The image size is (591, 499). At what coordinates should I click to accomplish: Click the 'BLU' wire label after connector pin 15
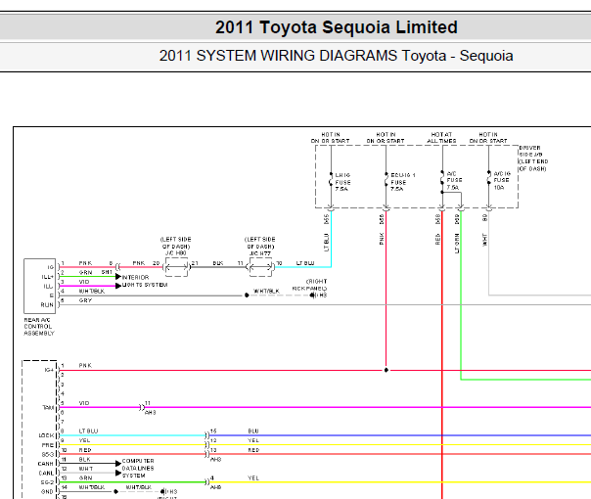pyautogui.click(x=253, y=431)
